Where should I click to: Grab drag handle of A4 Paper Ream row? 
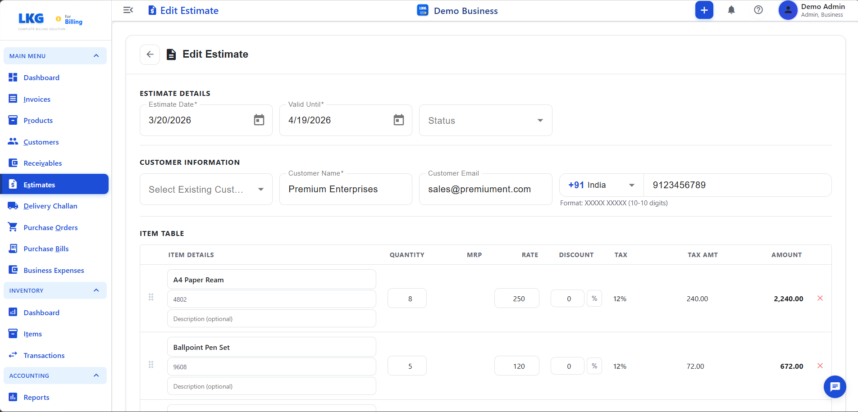[151, 297]
